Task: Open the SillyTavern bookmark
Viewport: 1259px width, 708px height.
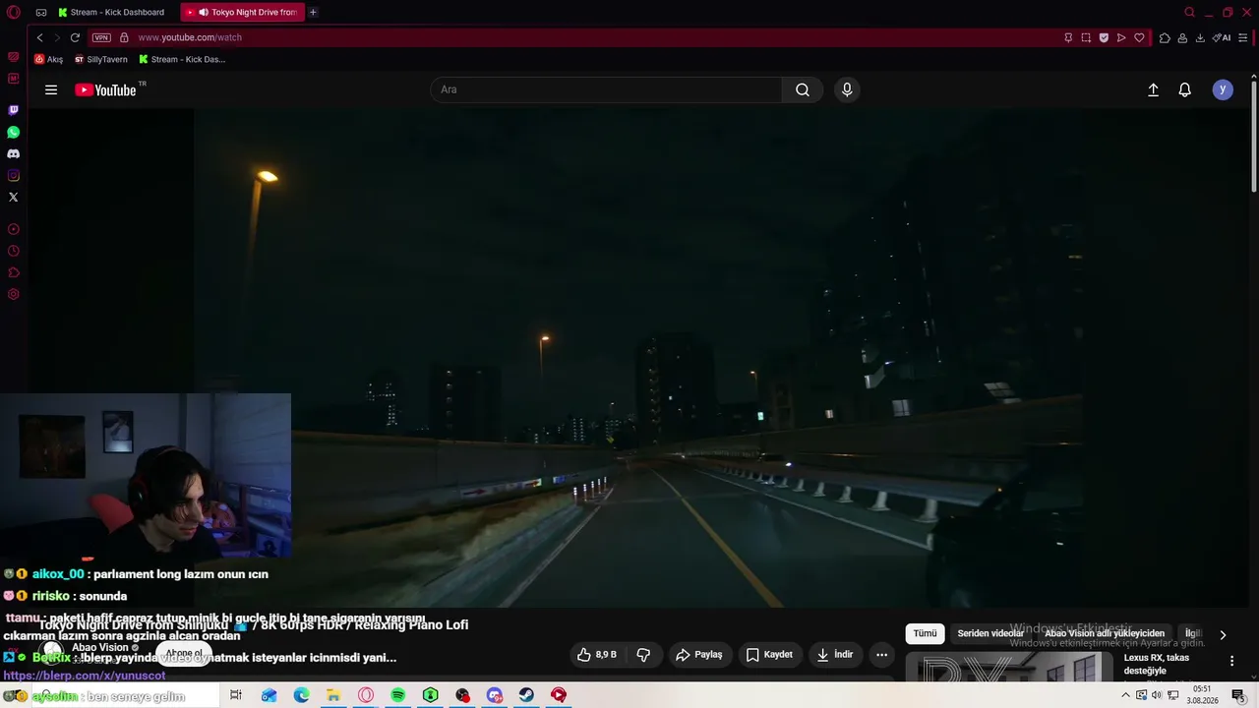Action: pyautogui.click(x=101, y=59)
